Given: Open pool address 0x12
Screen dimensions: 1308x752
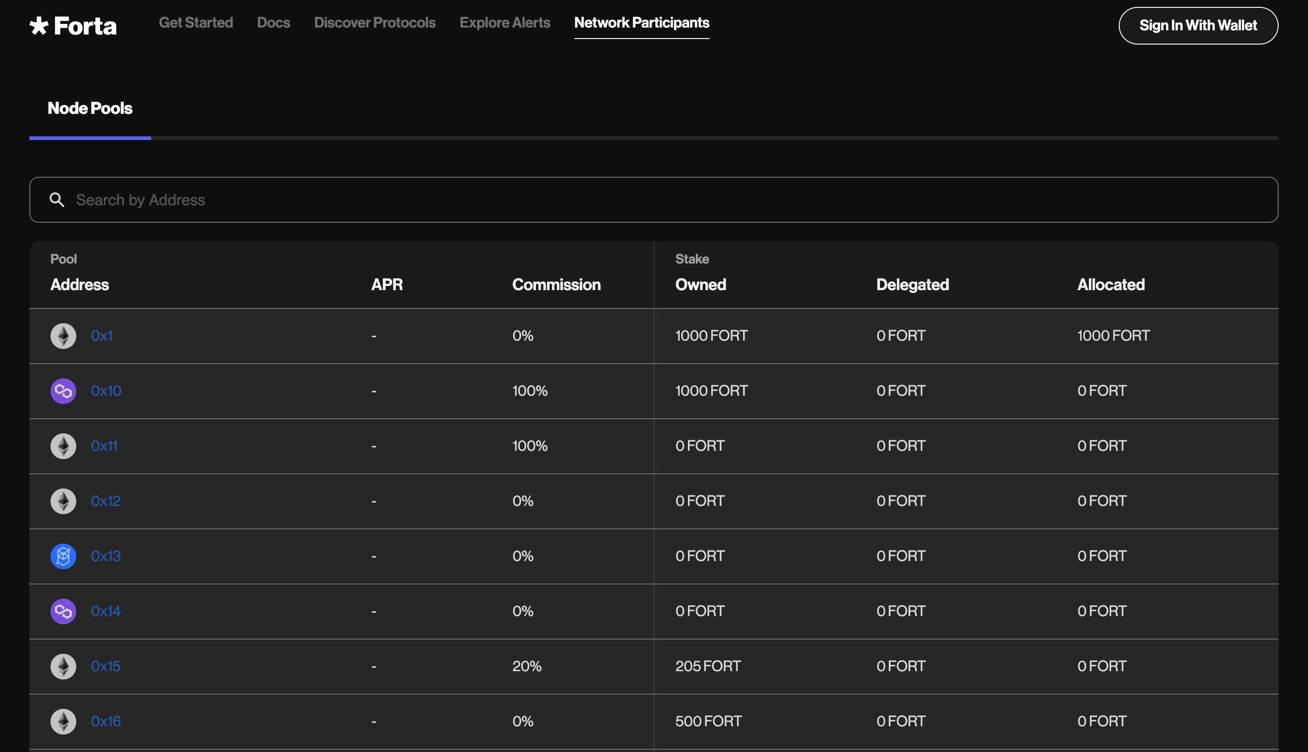Looking at the screenshot, I should pyautogui.click(x=106, y=501).
